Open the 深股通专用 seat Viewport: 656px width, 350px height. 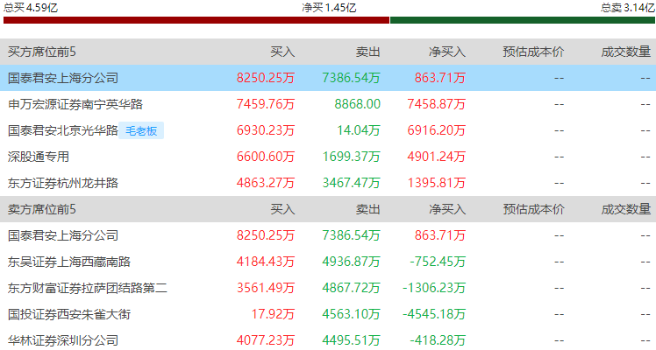[39, 157]
